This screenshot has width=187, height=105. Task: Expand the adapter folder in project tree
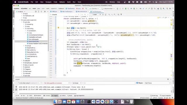tap(22, 61)
